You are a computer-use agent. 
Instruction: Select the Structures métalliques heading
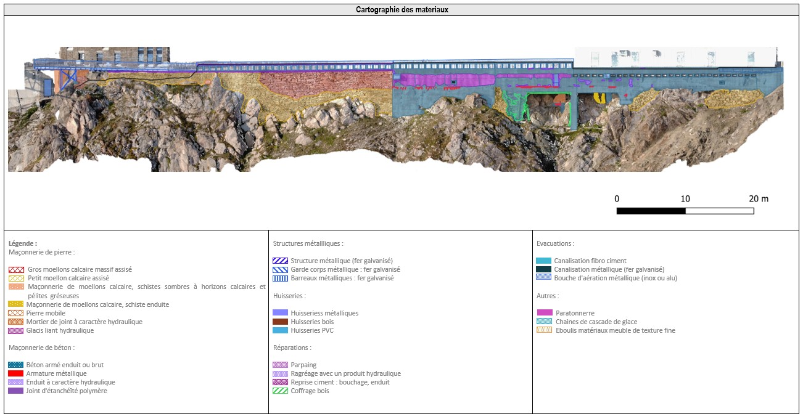tap(308, 243)
